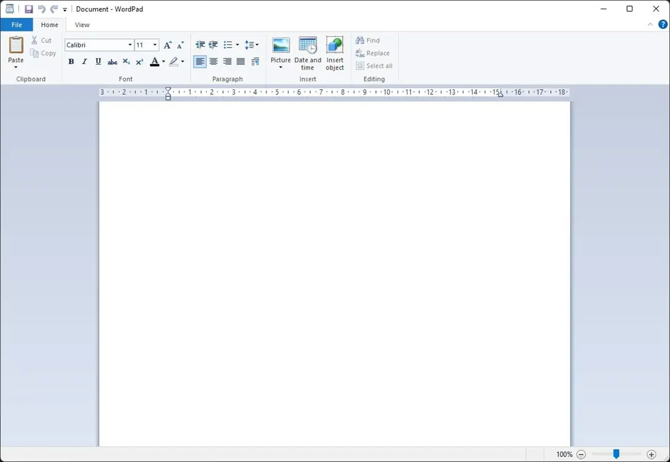Screen dimensions: 670x462
Task: Toggle justified paragraph alignment
Action: (240, 62)
